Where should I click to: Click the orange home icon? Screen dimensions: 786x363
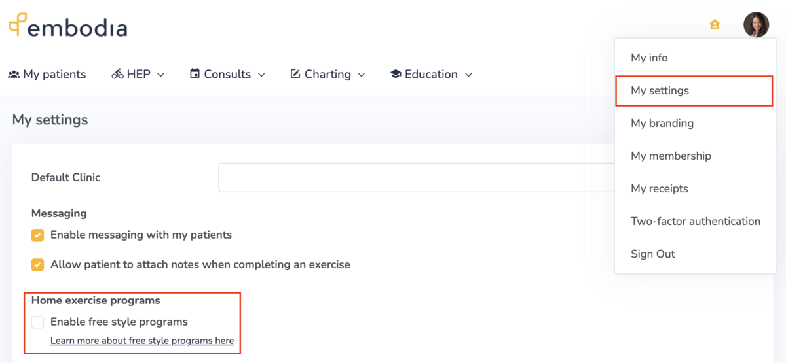[x=715, y=24]
